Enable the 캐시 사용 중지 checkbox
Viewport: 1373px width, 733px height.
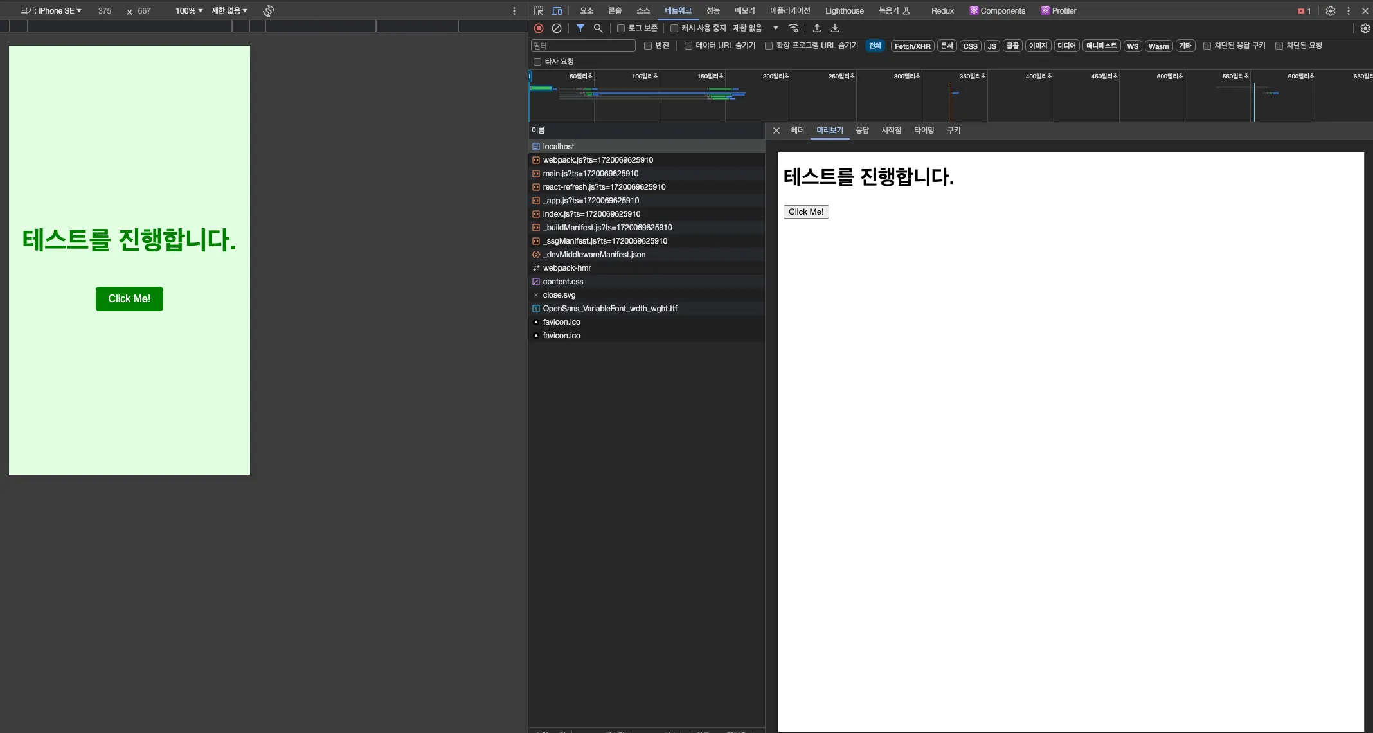[x=673, y=28]
